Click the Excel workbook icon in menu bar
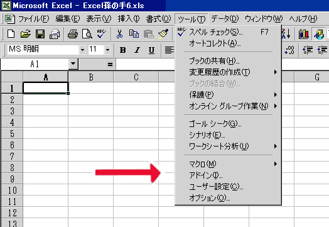The width and height of the screenshot is (329, 227). [9, 19]
